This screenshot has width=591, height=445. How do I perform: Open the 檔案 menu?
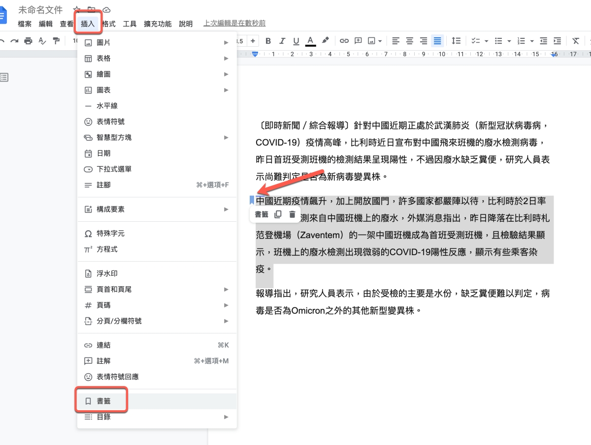coord(25,24)
